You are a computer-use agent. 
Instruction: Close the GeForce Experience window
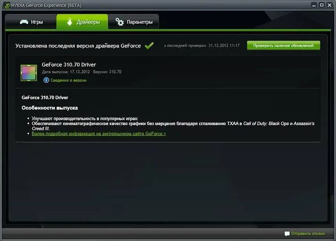click(x=329, y=5)
